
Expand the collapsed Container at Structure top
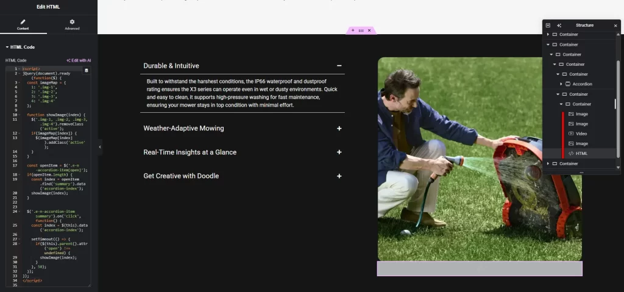point(548,35)
